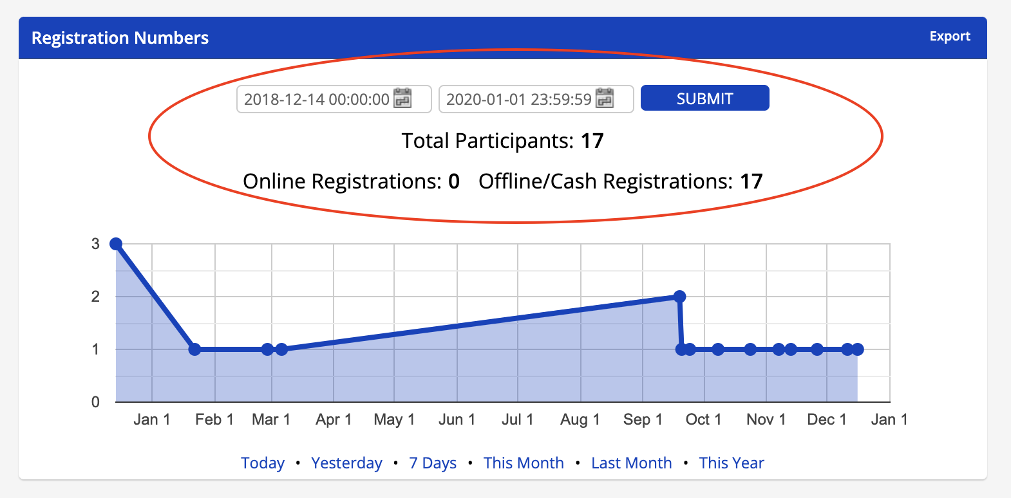Open the start date calendar picker icon
The width and height of the screenshot is (1011, 498).
402,98
